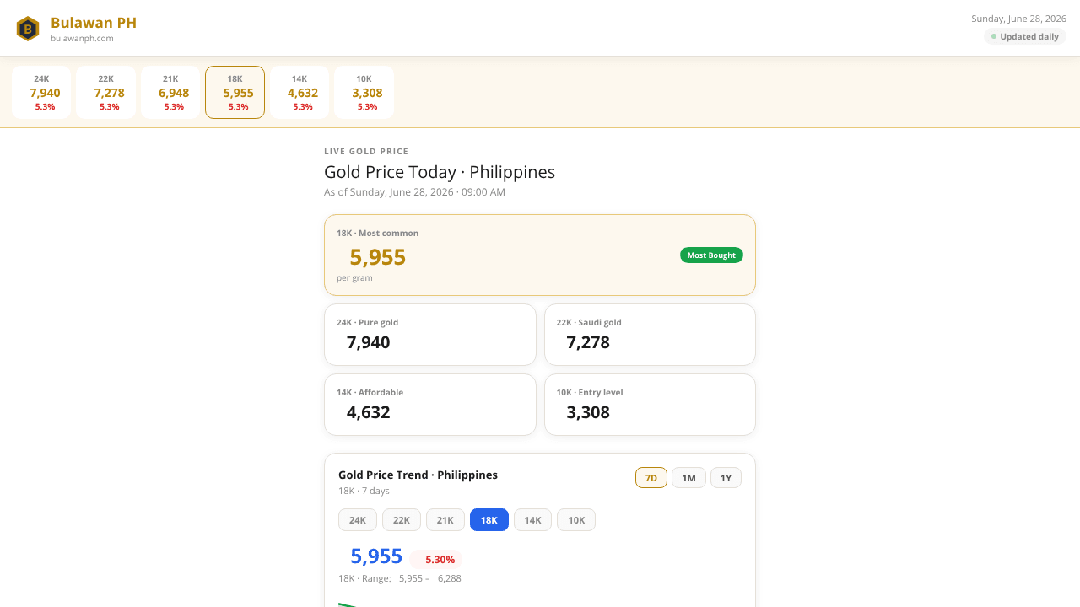This screenshot has width=1080, height=607.
Task: Open the 24K Pure gold card
Action: tap(430, 335)
